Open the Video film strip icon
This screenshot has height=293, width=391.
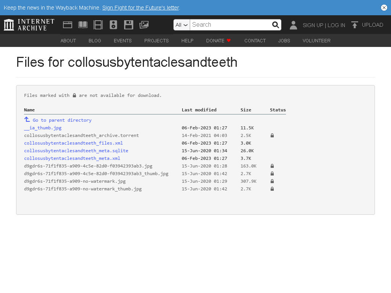(98, 25)
